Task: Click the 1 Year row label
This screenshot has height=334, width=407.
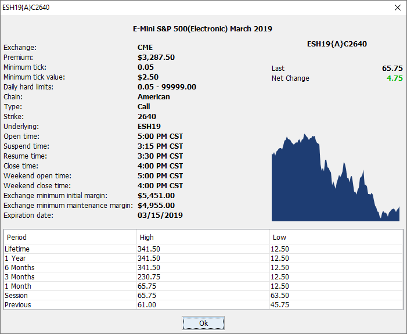Action: [15, 258]
